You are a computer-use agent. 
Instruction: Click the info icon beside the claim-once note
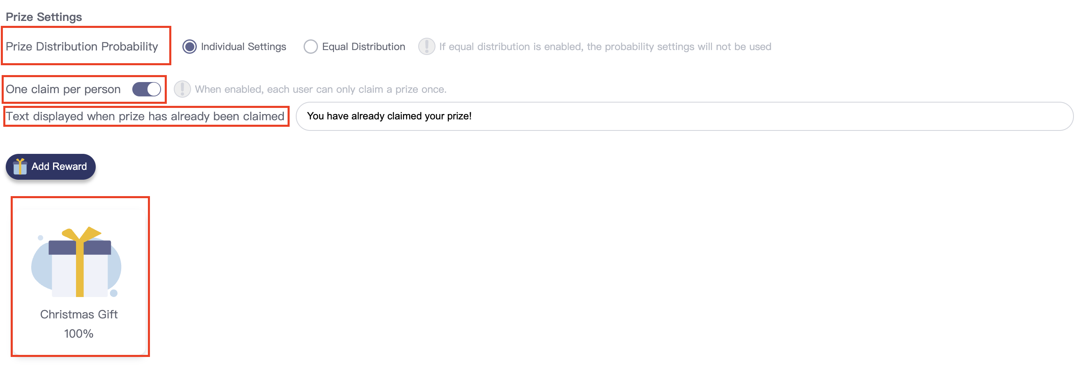pyautogui.click(x=182, y=89)
